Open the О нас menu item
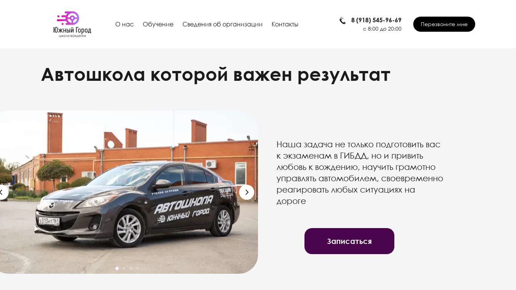This screenshot has width=516, height=290. pyautogui.click(x=124, y=24)
